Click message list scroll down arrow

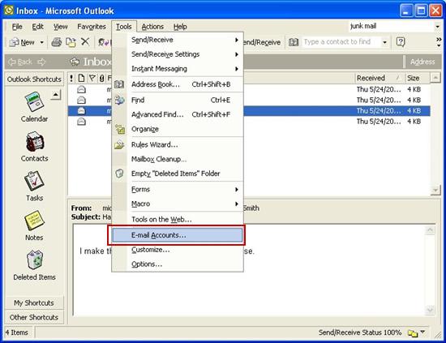click(x=435, y=190)
